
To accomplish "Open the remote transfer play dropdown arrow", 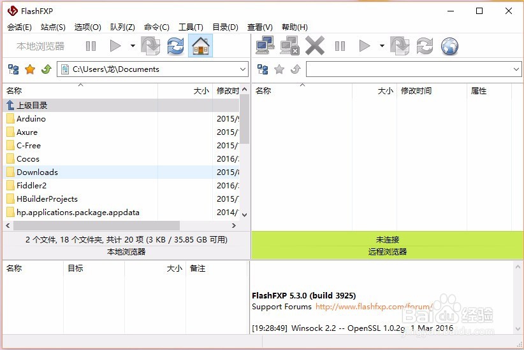I will [x=382, y=46].
